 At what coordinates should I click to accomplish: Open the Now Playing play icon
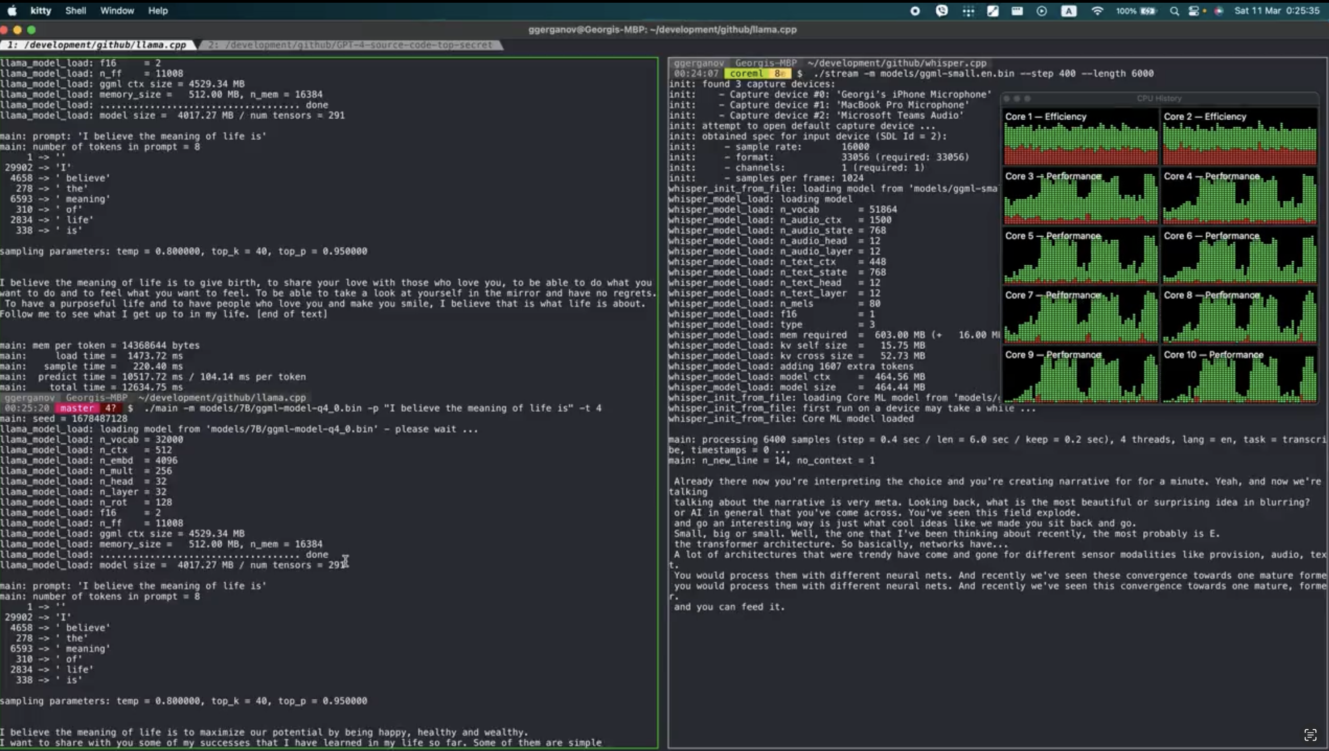point(1041,11)
